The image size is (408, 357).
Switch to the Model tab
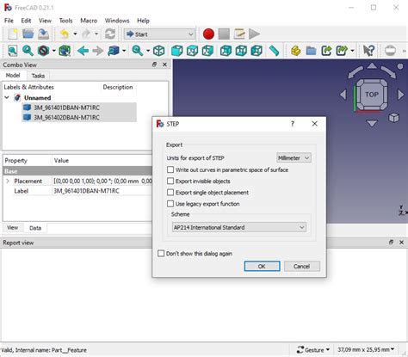coord(13,76)
